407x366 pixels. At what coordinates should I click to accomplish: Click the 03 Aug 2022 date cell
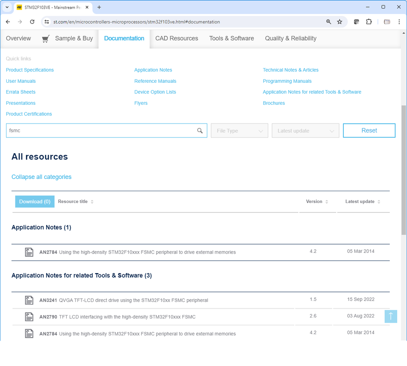[x=361, y=316]
